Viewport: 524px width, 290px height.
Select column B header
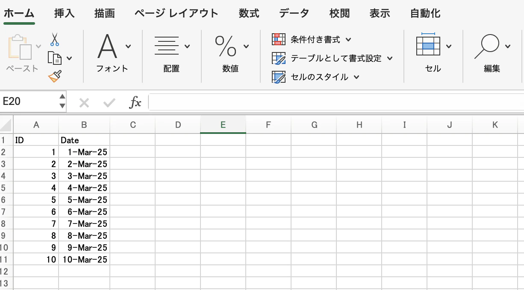84,125
